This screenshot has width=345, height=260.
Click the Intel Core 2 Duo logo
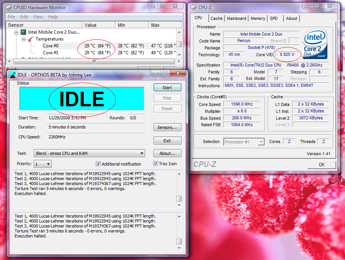[x=315, y=44]
